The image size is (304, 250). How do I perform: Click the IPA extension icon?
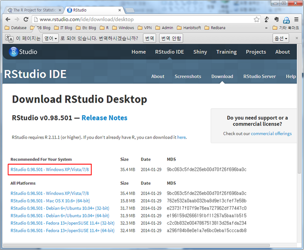click(x=286, y=20)
